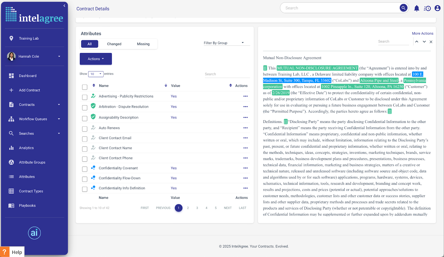Go to page 2 of attributes
This screenshot has height=257, width=444.
pos(188,208)
